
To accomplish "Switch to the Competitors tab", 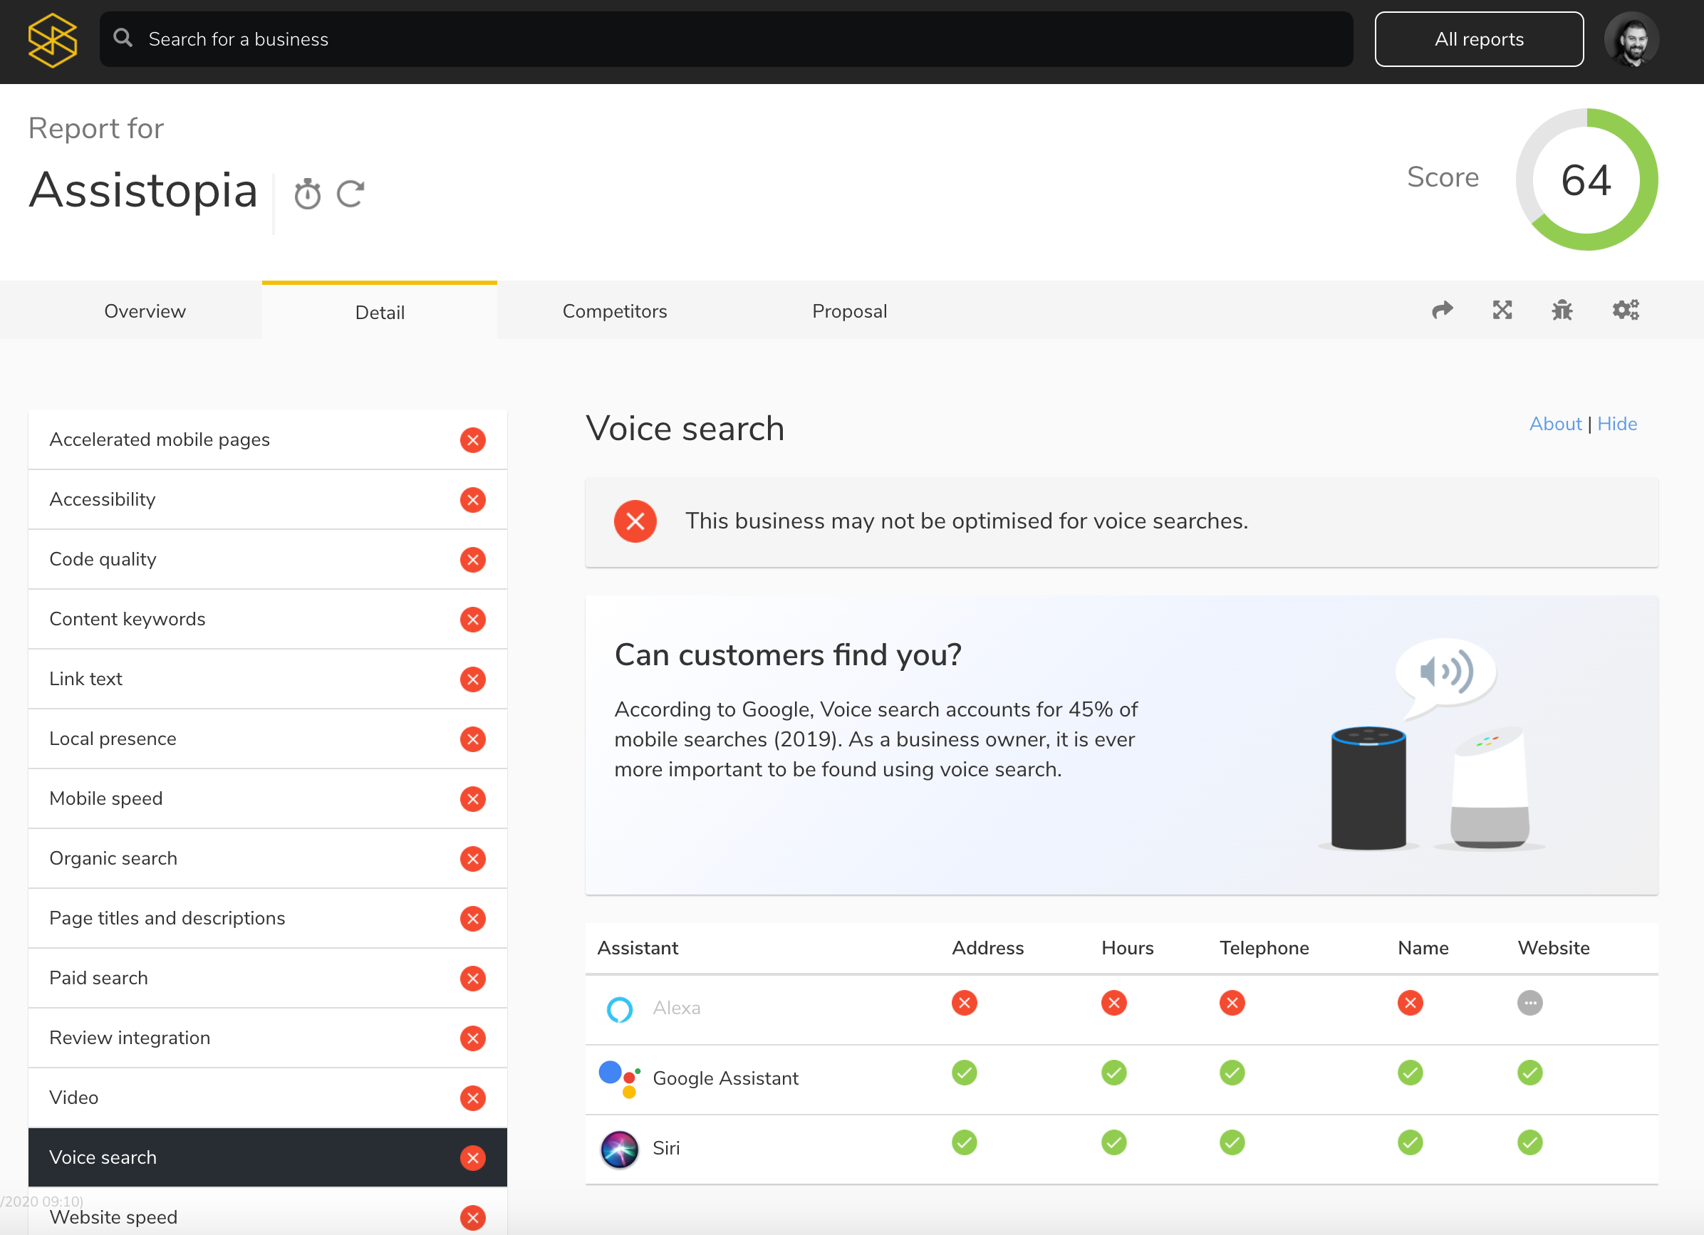I will 614,311.
